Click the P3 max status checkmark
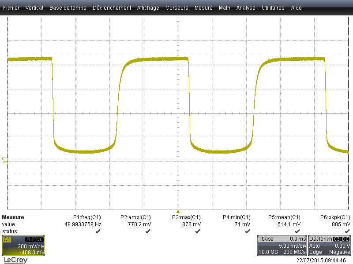353x264 pixels. tap(198, 231)
